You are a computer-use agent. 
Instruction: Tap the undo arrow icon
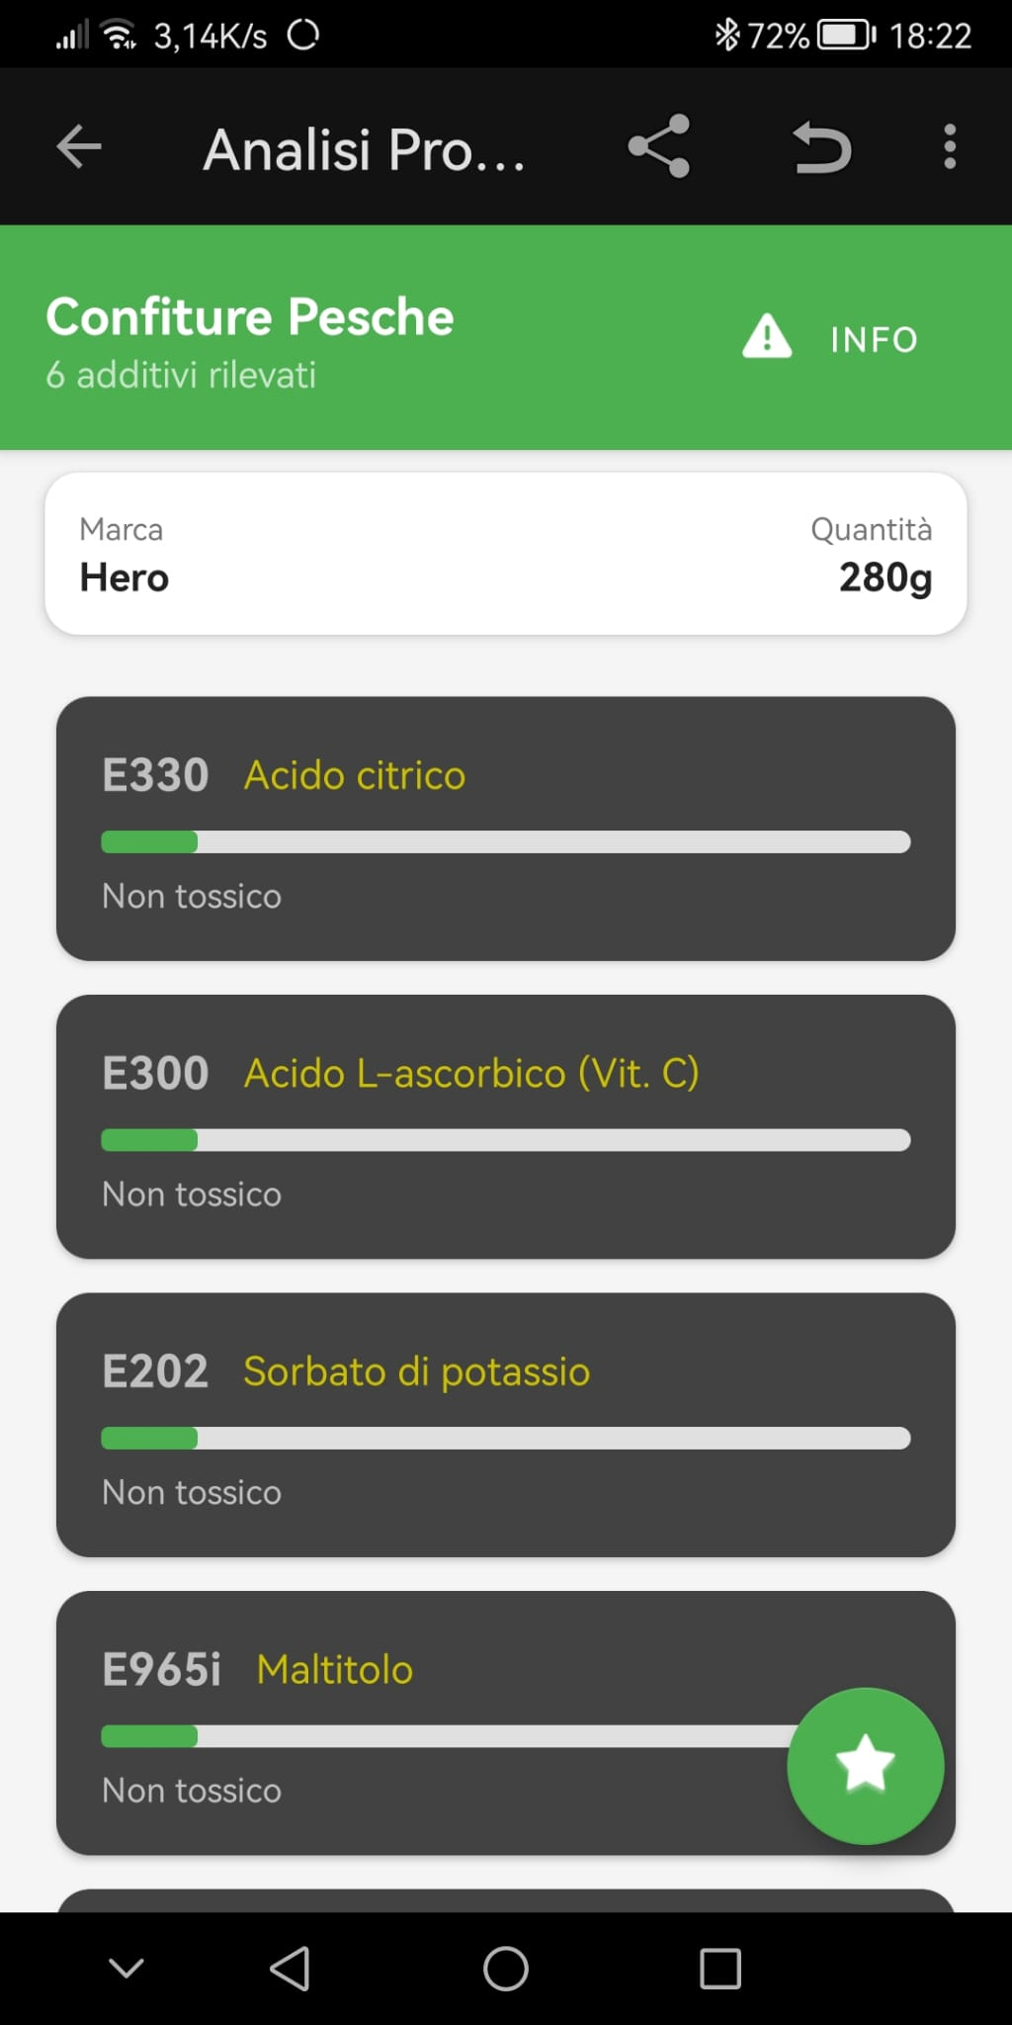pyautogui.click(x=822, y=147)
